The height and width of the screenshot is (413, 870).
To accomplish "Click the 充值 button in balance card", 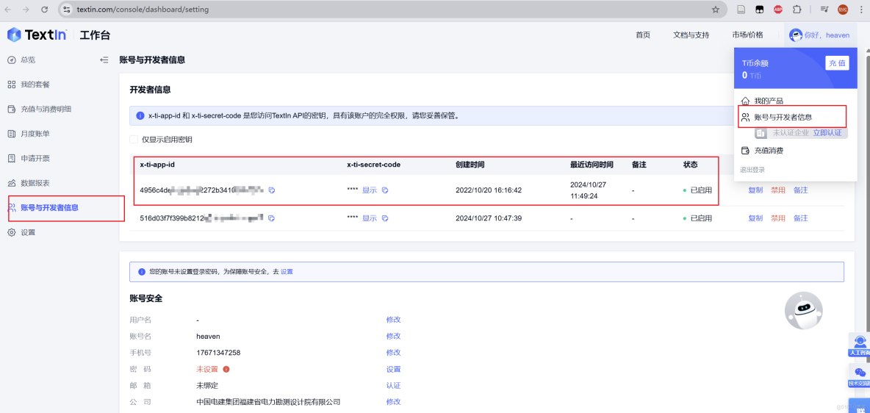I will 837,63.
